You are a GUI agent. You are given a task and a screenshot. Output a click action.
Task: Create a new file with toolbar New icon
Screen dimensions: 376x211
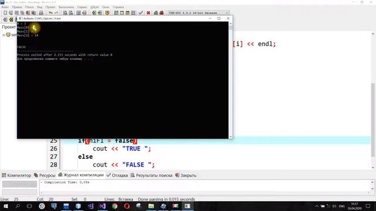tap(5, 13)
